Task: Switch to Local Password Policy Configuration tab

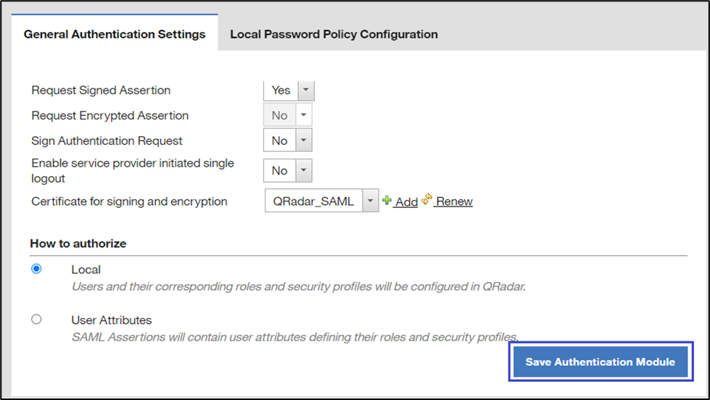Action: [x=334, y=34]
